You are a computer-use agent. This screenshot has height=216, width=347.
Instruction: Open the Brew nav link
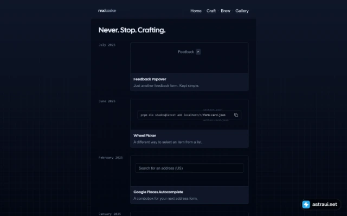[226, 11]
